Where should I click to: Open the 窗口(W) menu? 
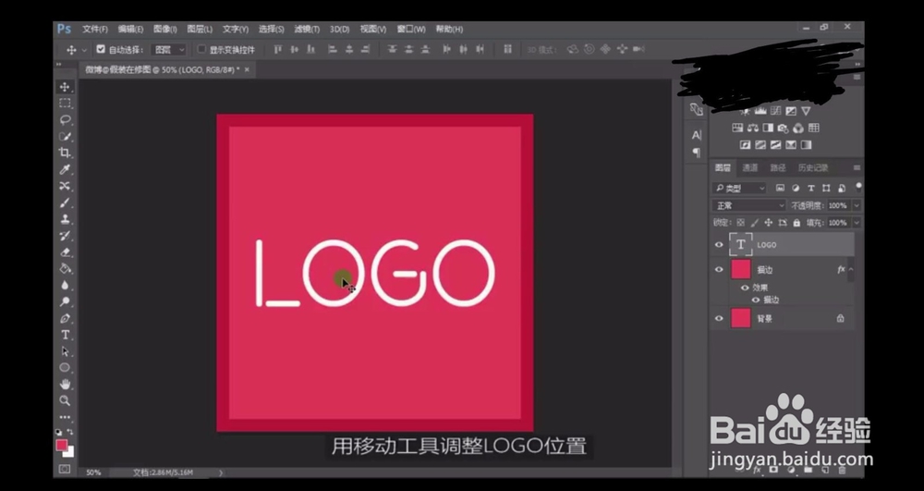point(411,29)
